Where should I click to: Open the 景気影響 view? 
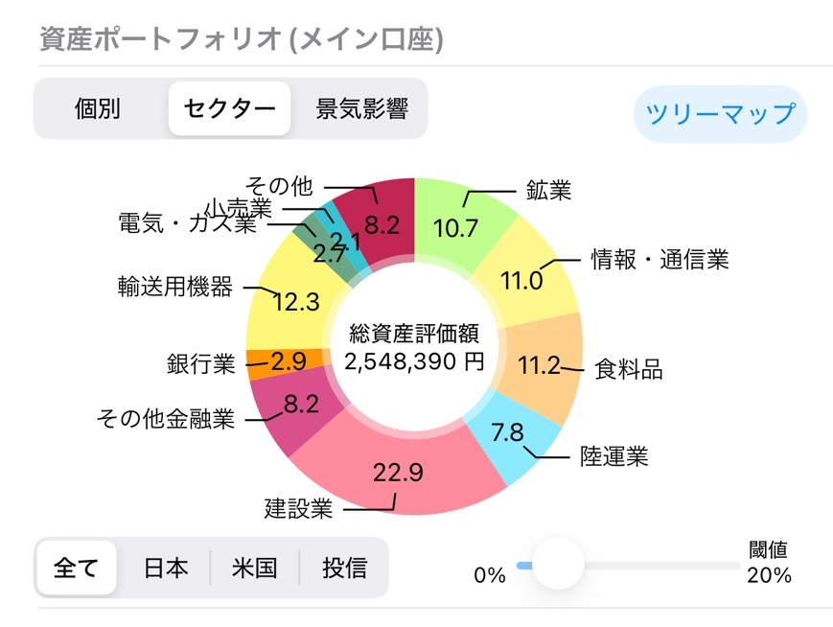362,109
